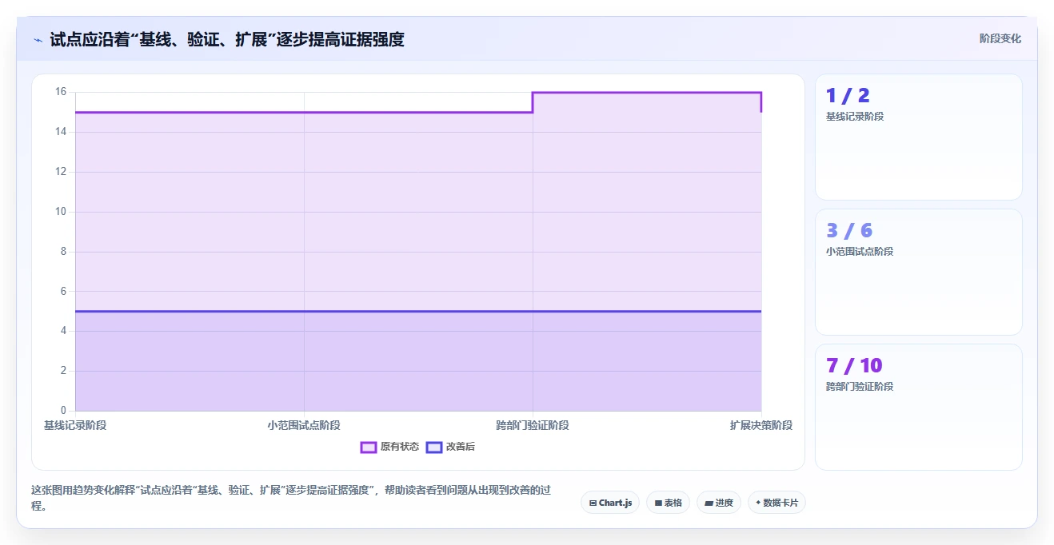Click the 改善后 blue legend swatch
Screen dimensions: 1054x545
(433, 447)
